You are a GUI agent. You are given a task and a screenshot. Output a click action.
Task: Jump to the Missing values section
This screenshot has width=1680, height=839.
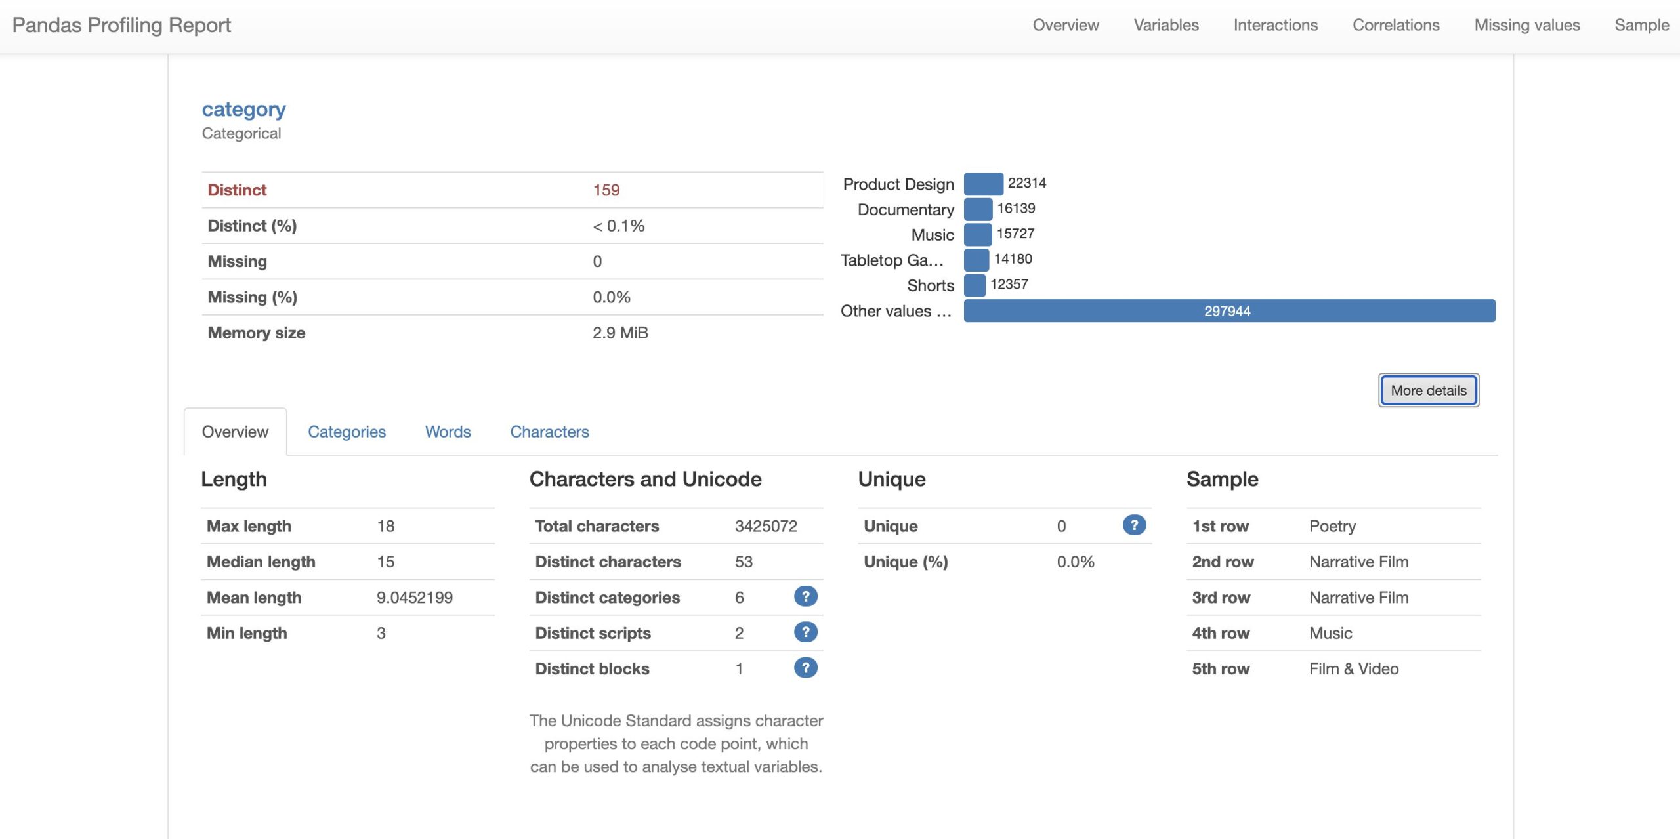point(1527,25)
